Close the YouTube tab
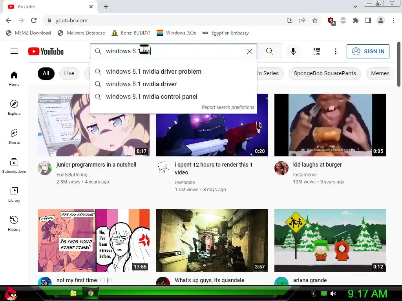The image size is (402, 301). point(91,7)
